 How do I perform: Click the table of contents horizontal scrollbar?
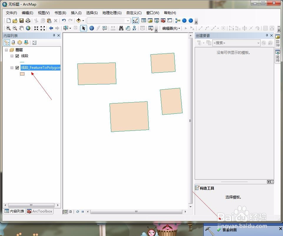click(31, 205)
